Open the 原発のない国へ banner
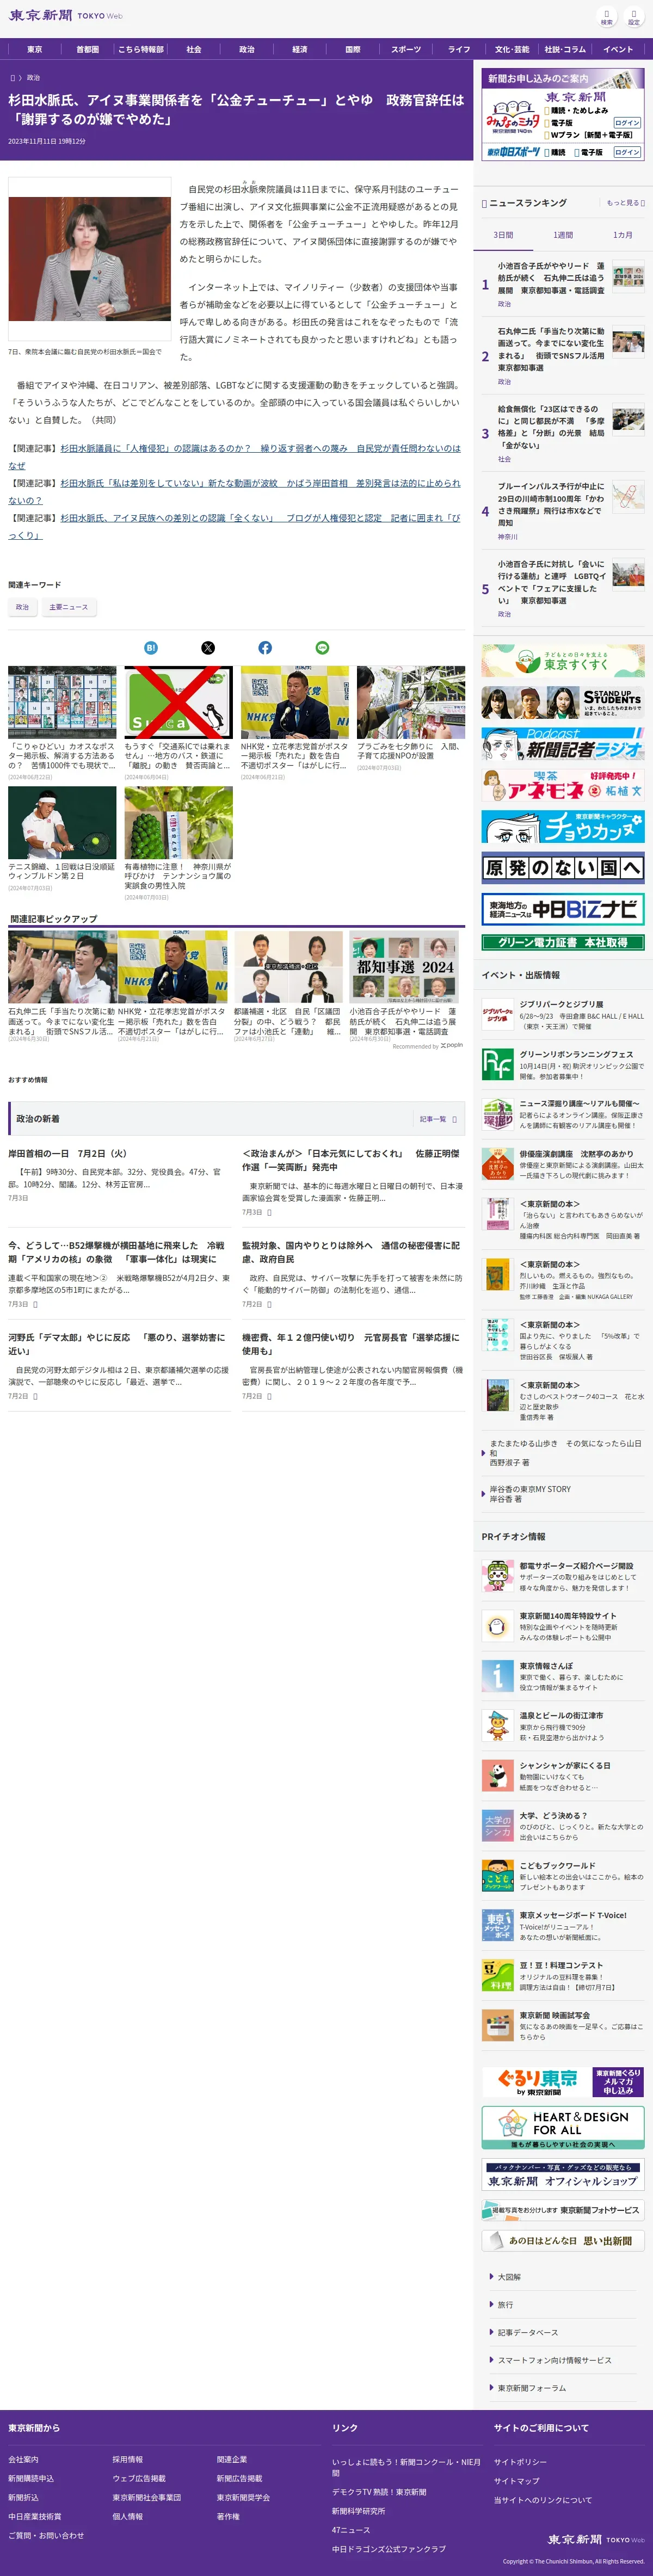653x2576 pixels. [x=563, y=868]
